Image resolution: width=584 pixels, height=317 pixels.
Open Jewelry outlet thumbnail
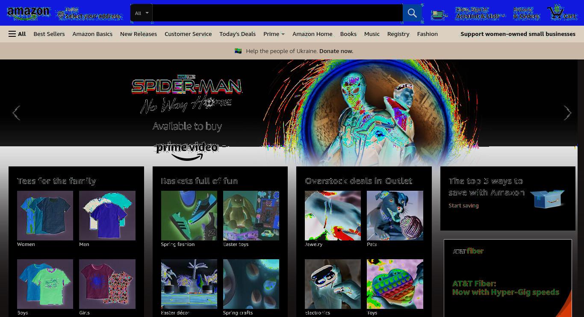point(333,216)
